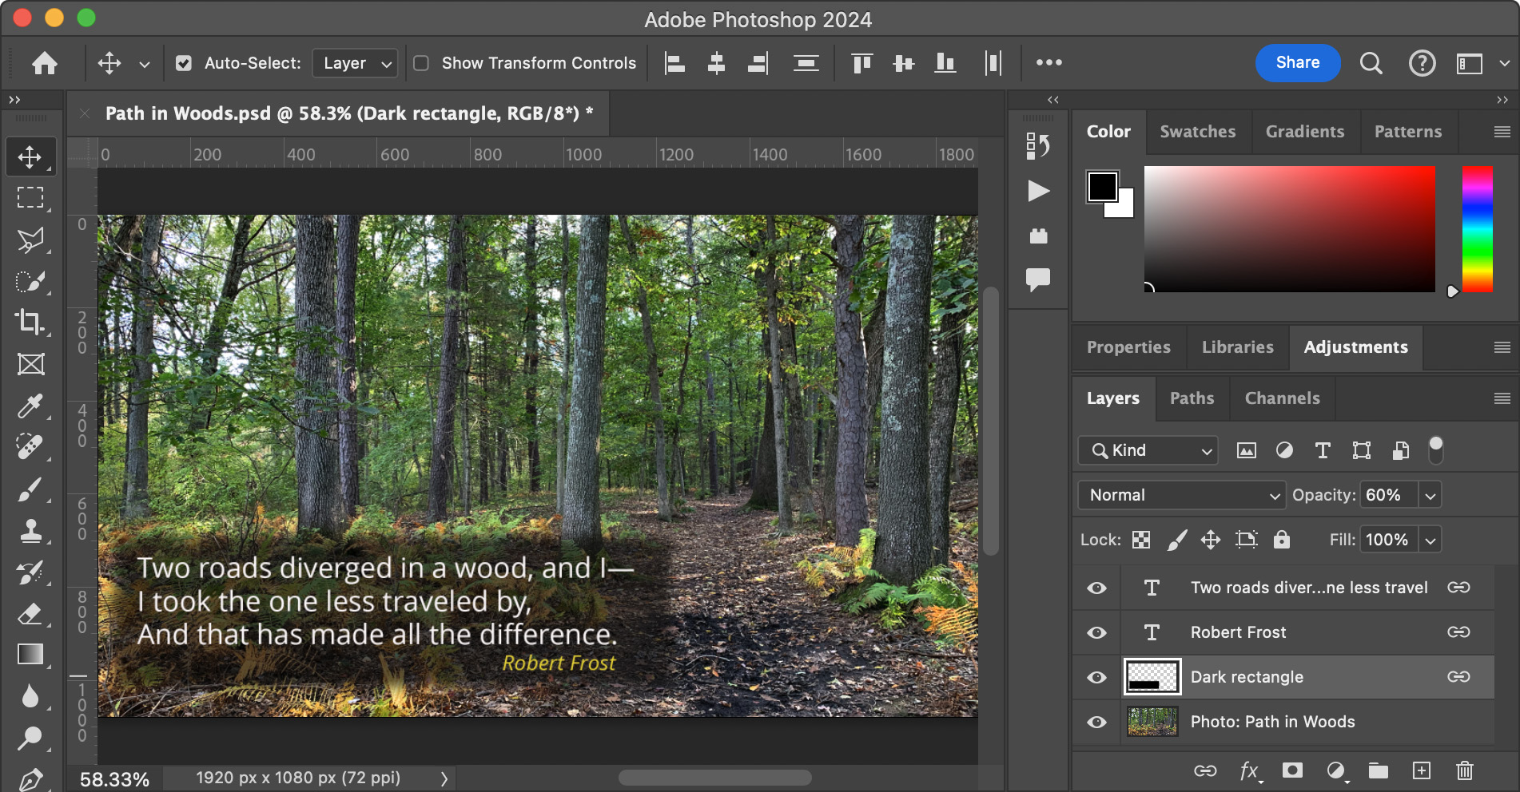This screenshot has height=792, width=1520.
Task: Enable Show Transform Controls checkbox
Action: tap(421, 63)
